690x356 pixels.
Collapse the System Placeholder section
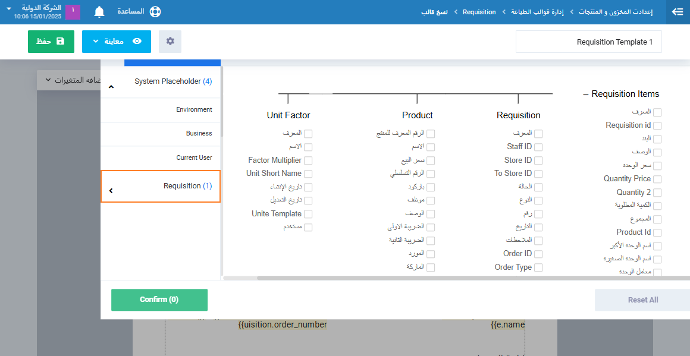111,87
